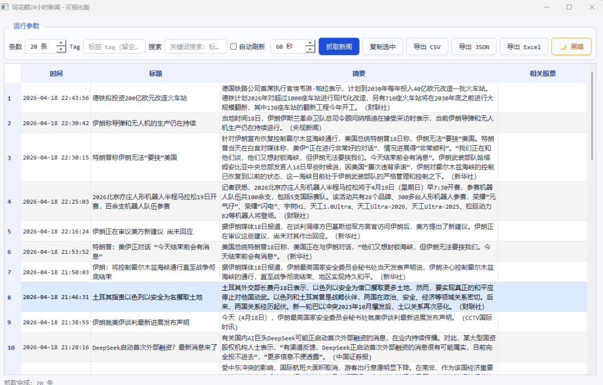Click the Tag 标签 input field

tap(114, 46)
